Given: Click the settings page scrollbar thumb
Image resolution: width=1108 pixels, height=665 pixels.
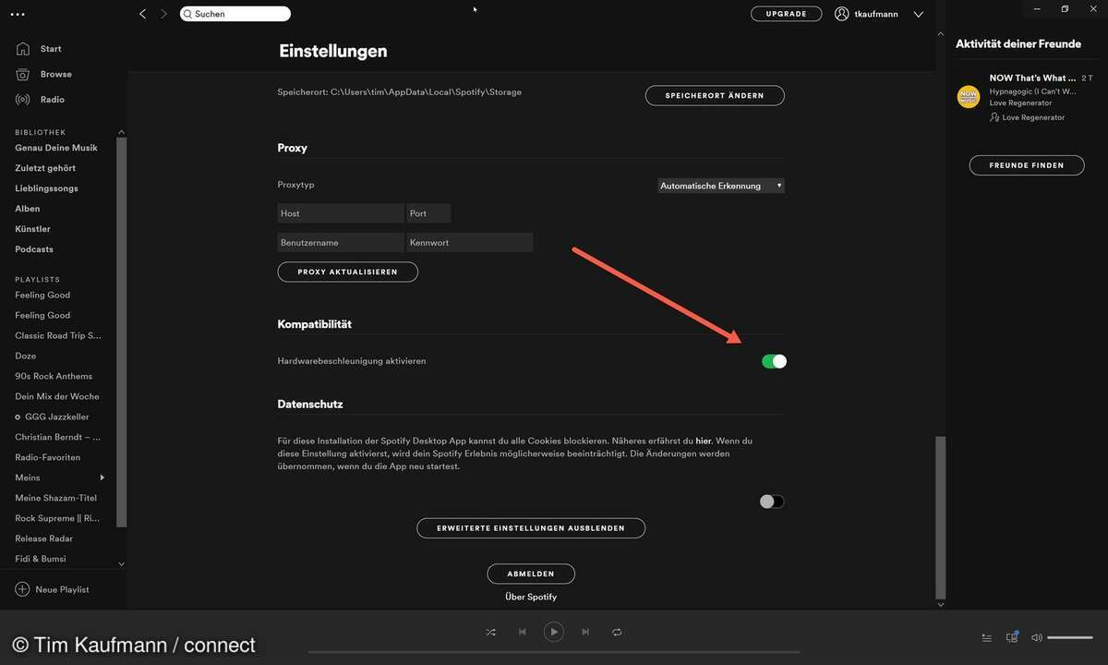Looking at the screenshot, I should pyautogui.click(x=941, y=517).
